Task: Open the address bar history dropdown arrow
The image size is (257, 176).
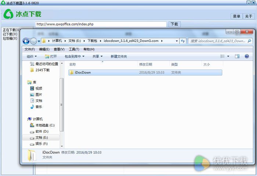Action: tap(177, 41)
